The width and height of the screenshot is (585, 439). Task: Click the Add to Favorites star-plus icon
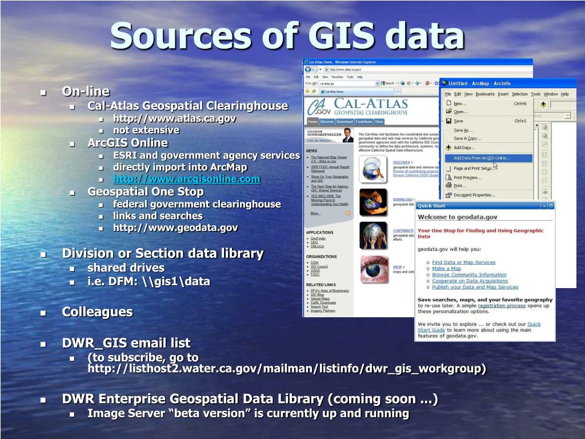pos(314,91)
